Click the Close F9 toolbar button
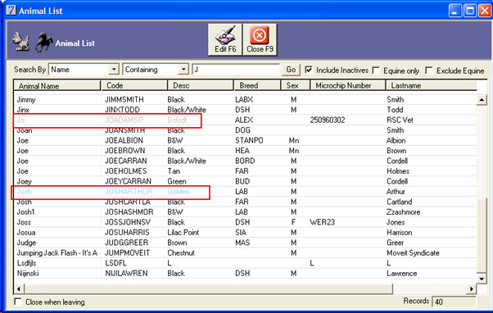Image resolution: width=493 pixels, height=313 pixels. (260, 39)
